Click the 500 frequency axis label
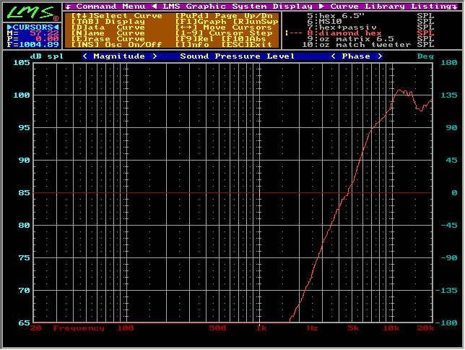Image resolution: width=465 pixels, height=350 pixels. pyautogui.click(x=217, y=328)
